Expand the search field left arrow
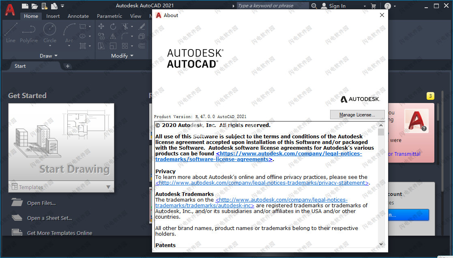Viewport: 453px width, 258px height. (x=234, y=6)
